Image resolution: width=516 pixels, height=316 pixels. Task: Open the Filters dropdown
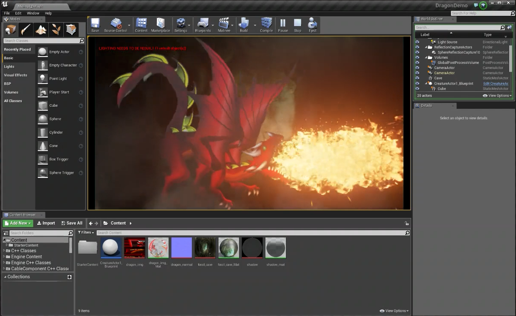tap(86, 232)
